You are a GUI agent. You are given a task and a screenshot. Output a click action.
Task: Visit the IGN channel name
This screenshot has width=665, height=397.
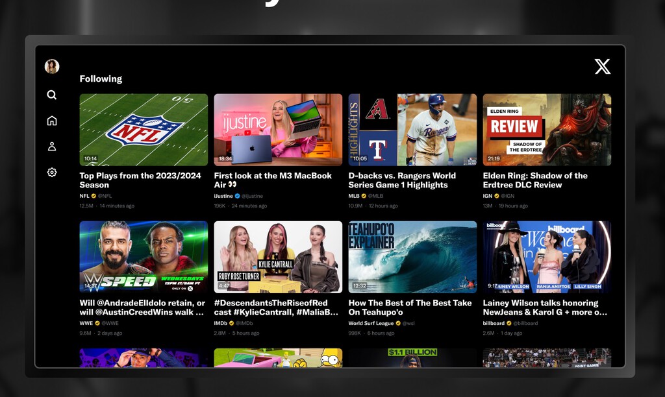click(x=488, y=196)
